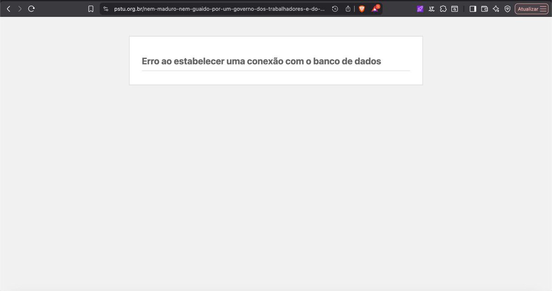Viewport: 552px width, 291px height.
Task: Toggle the sidebar panel icon
Action: (473, 9)
